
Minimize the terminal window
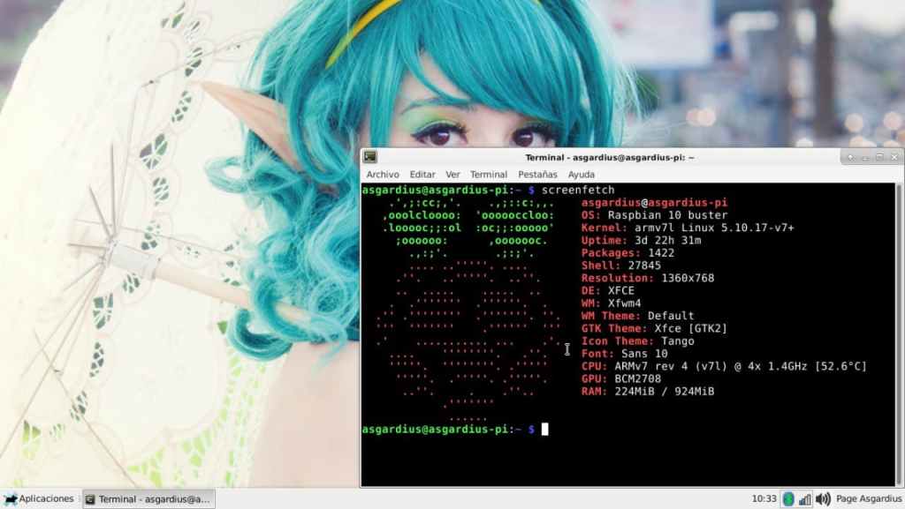865,157
